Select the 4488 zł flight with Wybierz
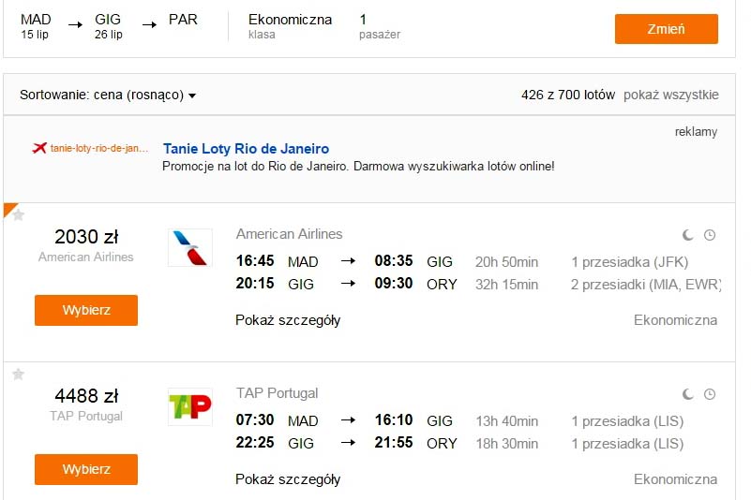The height and width of the screenshot is (500, 751). coord(86,469)
